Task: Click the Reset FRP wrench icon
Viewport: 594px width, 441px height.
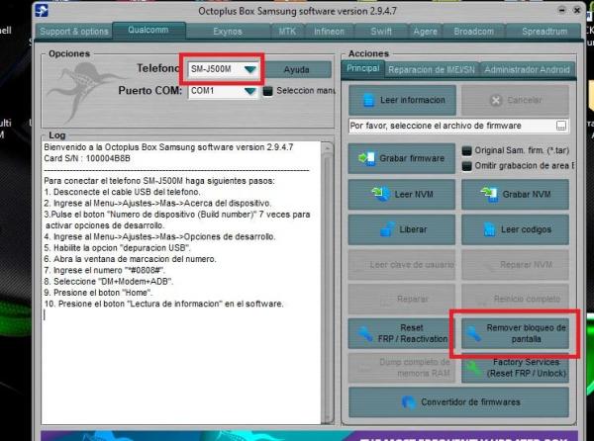Action: pyautogui.click(x=364, y=333)
